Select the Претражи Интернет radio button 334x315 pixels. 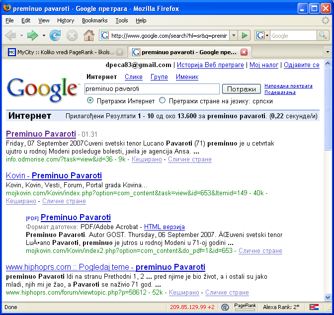90,100
